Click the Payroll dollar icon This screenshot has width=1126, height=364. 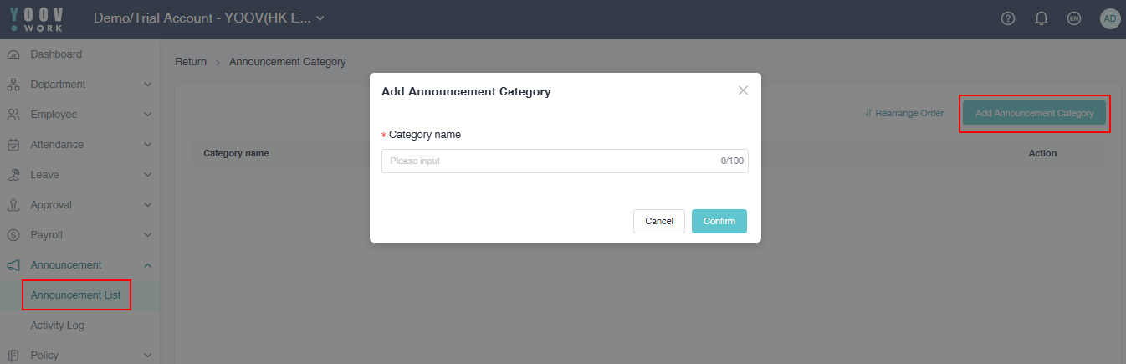pyautogui.click(x=13, y=235)
